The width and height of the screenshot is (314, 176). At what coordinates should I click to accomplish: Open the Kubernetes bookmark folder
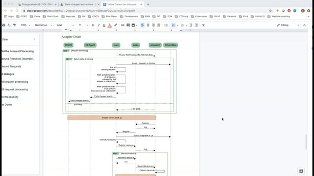point(198,16)
